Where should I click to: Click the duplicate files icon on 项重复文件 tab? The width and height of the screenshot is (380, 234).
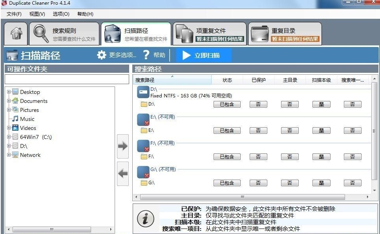pyautogui.click(x=184, y=34)
